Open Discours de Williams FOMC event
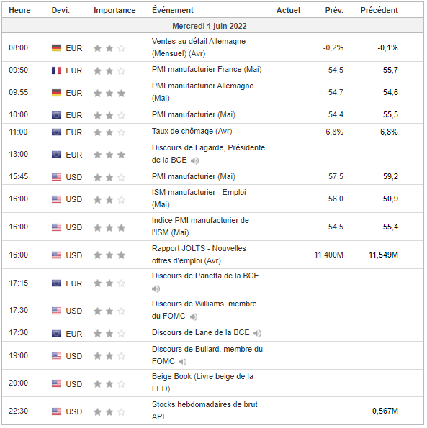This screenshot has height=428, width=427. click(204, 310)
